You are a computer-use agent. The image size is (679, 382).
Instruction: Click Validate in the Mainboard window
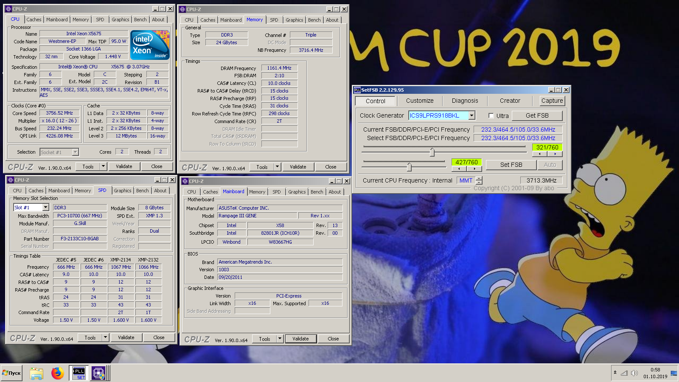pyautogui.click(x=300, y=339)
